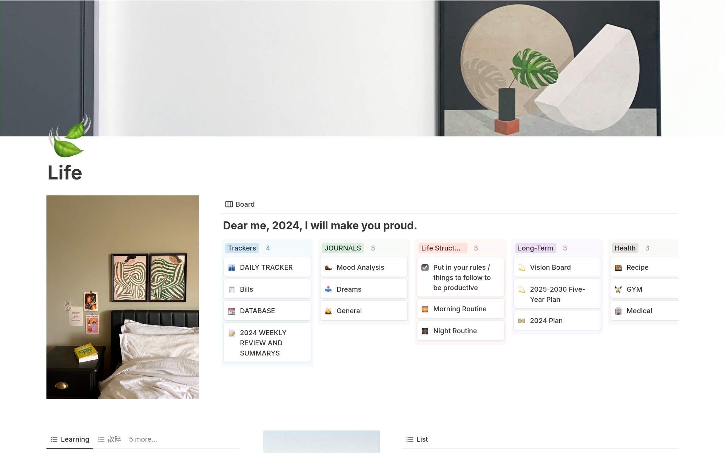
Task: Expand the 5 more... hidden views list
Action: [x=143, y=439]
